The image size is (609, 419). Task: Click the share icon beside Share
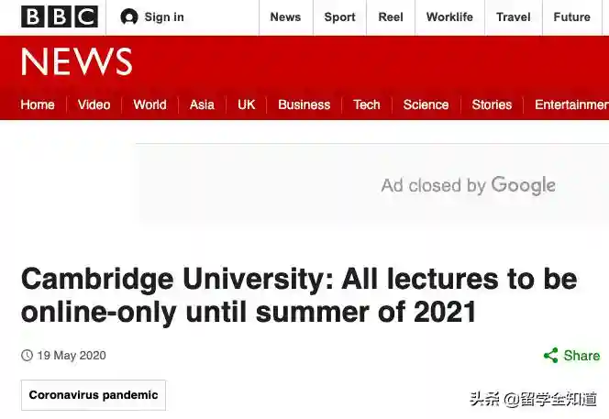point(550,356)
